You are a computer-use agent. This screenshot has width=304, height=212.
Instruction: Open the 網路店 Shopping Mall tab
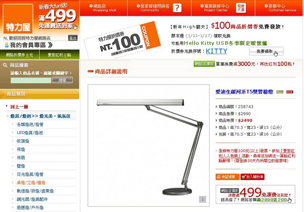pyautogui.click(x=104, y=8)
